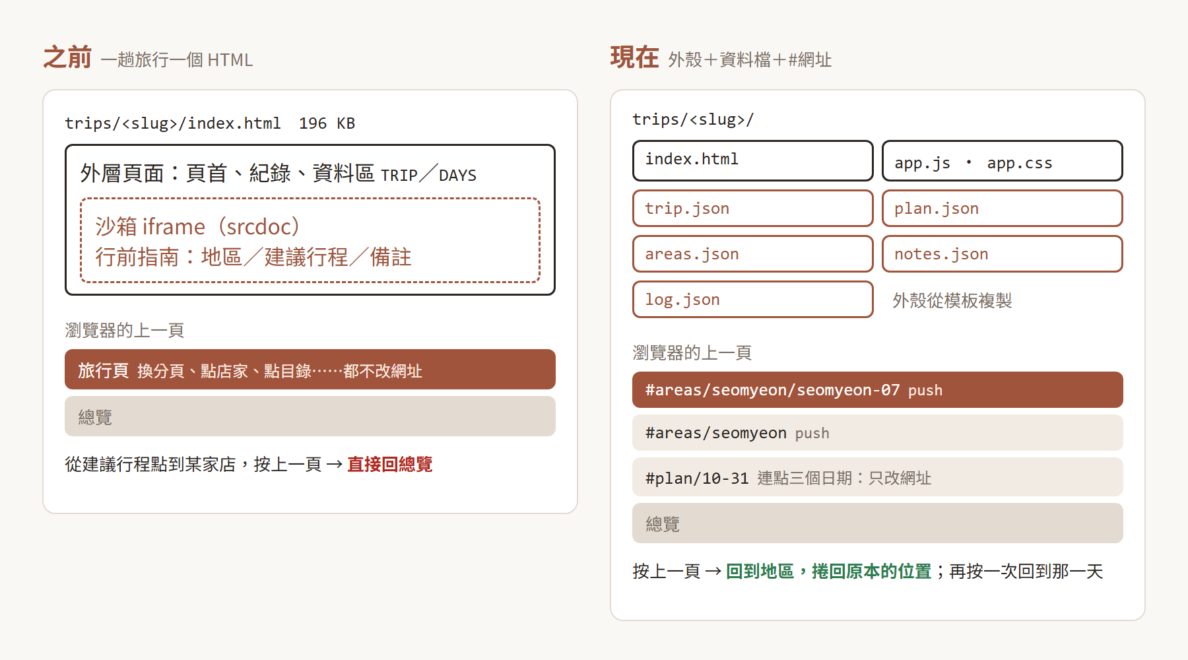Image resolution: width=1188 pixels, height=660 pixels.
Task: Click the areas.json file box
Action: (x=753, y=254)
